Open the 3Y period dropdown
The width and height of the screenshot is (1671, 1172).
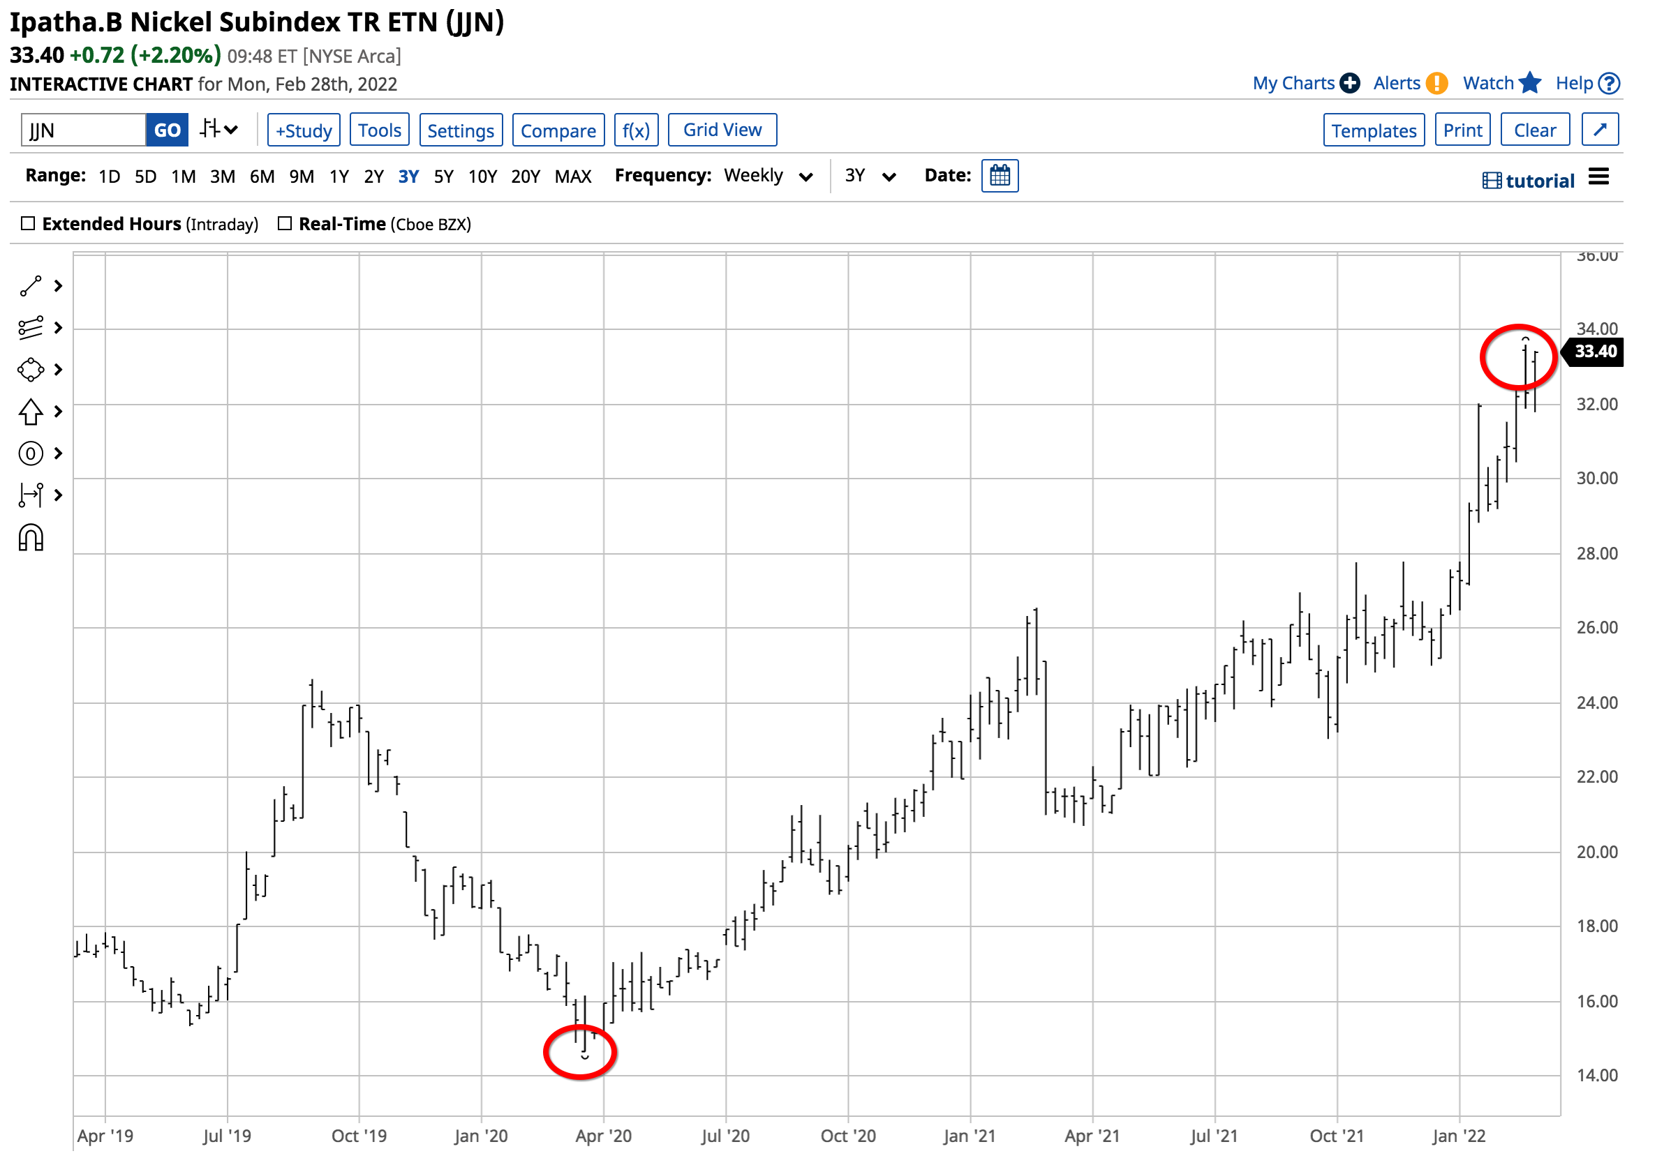pyautogui.click(x=870, y=176)
